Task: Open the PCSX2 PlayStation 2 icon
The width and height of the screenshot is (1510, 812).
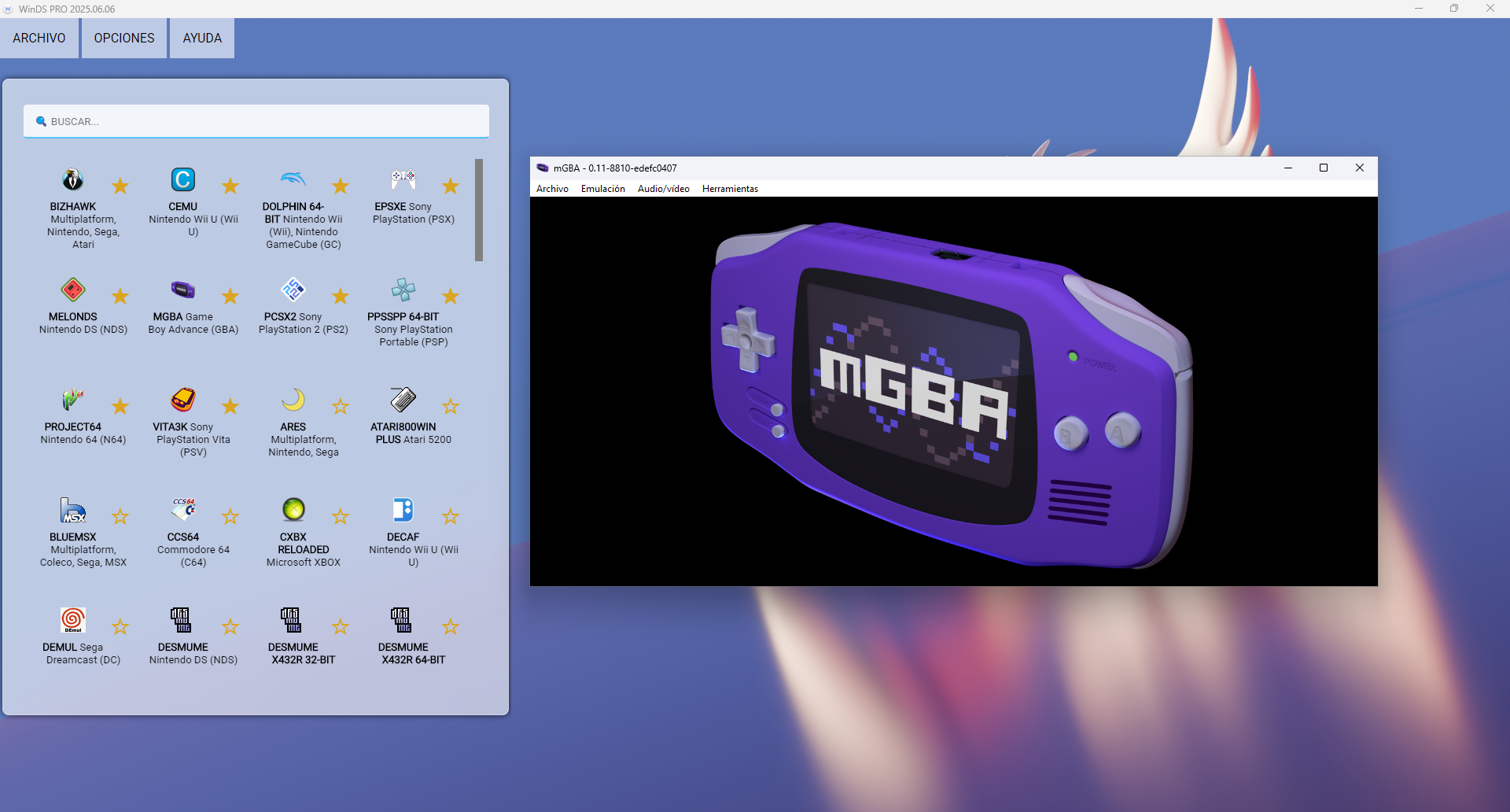Action: pyautogui.click(x=293, y=290)
